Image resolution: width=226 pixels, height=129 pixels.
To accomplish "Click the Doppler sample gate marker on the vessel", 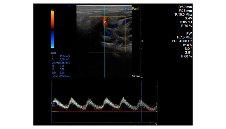I will [105, 22].
